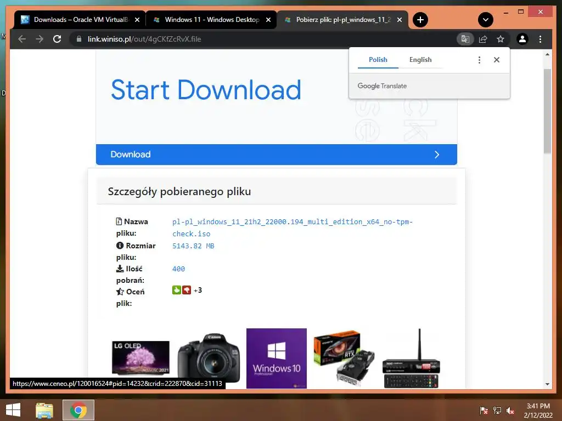Screen dimensions: 562x421
Task: Select the Pobierz plik pl-pl_windows_11 tab
Action: click(342, 20)
